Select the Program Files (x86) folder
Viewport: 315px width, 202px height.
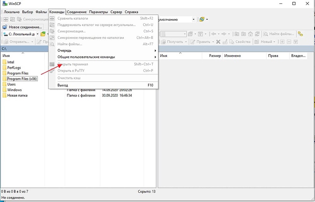(x=22, y=79)
